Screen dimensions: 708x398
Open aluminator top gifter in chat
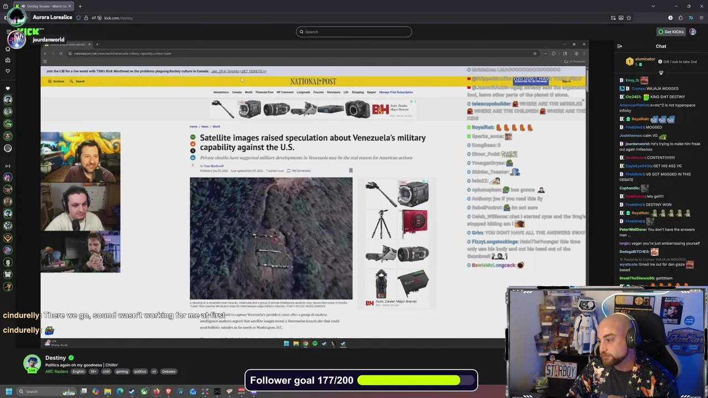pos(645,59)
